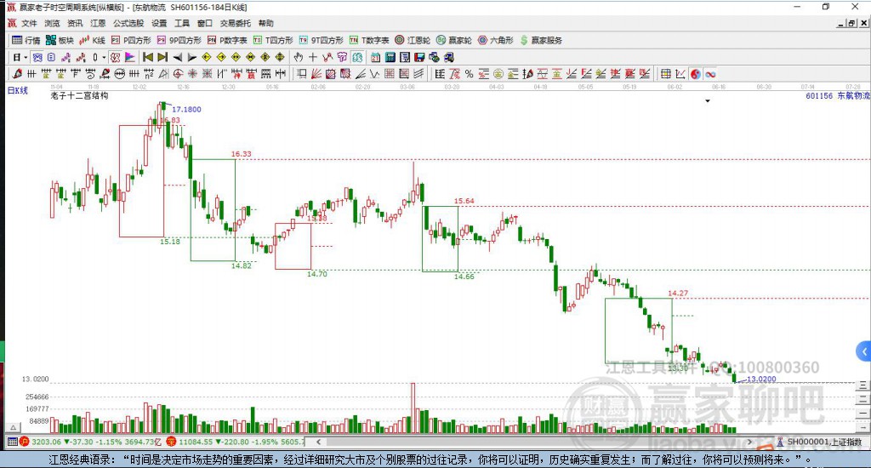This screenshot has height=468, width=871.
Task: Click the 日K线 label
Action: [18, 90]
